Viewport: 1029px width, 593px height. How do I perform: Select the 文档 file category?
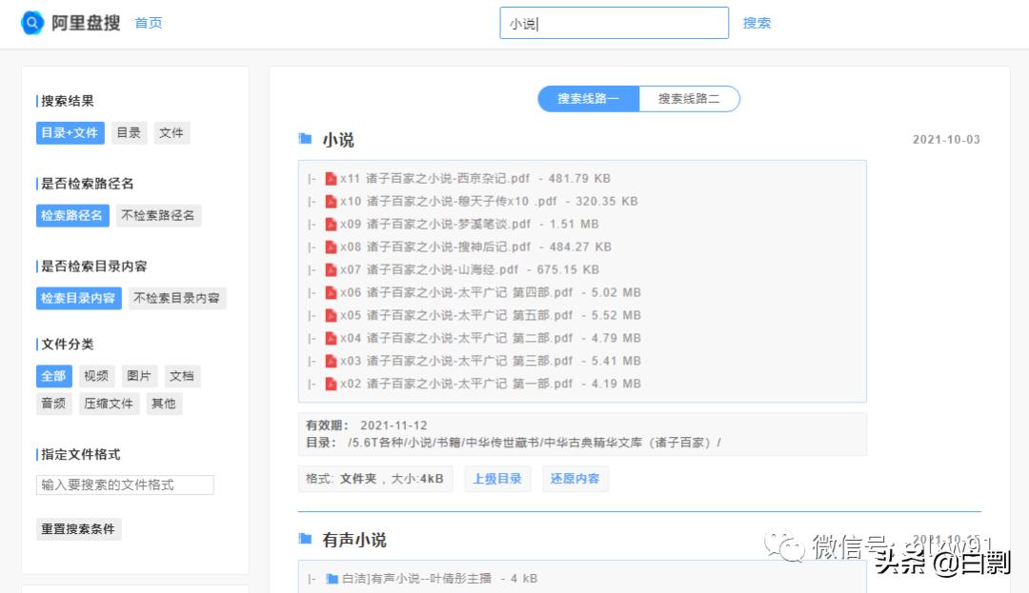[182, 375]
